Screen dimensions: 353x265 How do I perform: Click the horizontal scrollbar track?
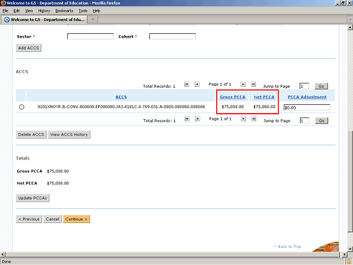coord(173,255)
